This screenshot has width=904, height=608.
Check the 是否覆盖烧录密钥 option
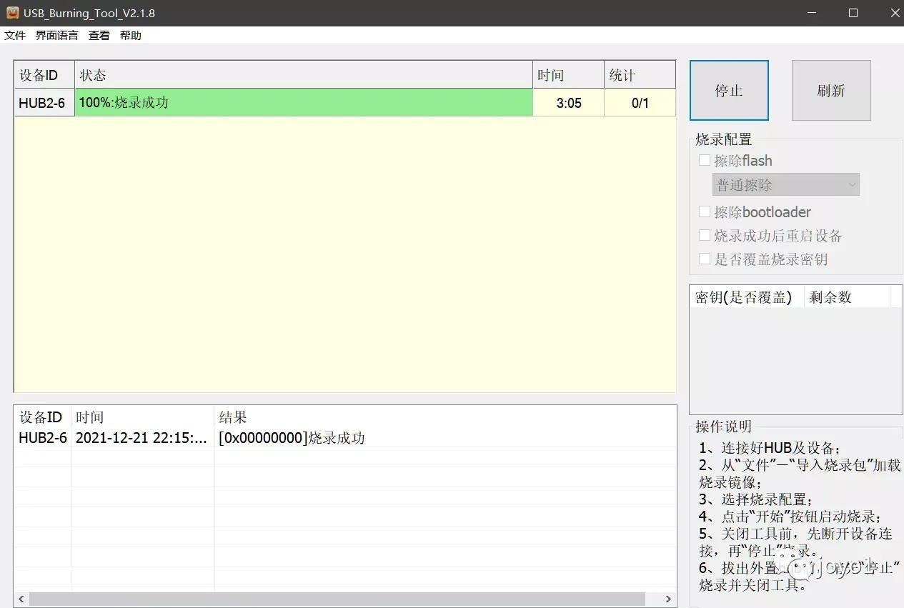(x=705, y=259)
